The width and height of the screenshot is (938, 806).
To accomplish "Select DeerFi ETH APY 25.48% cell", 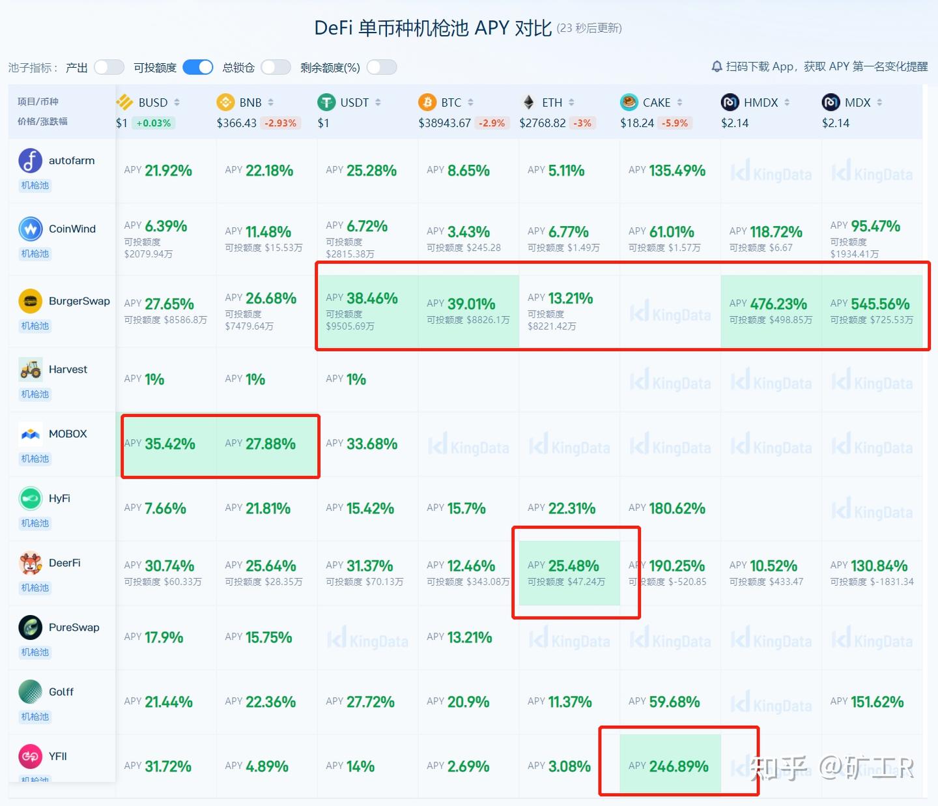I will click(569, 573).
